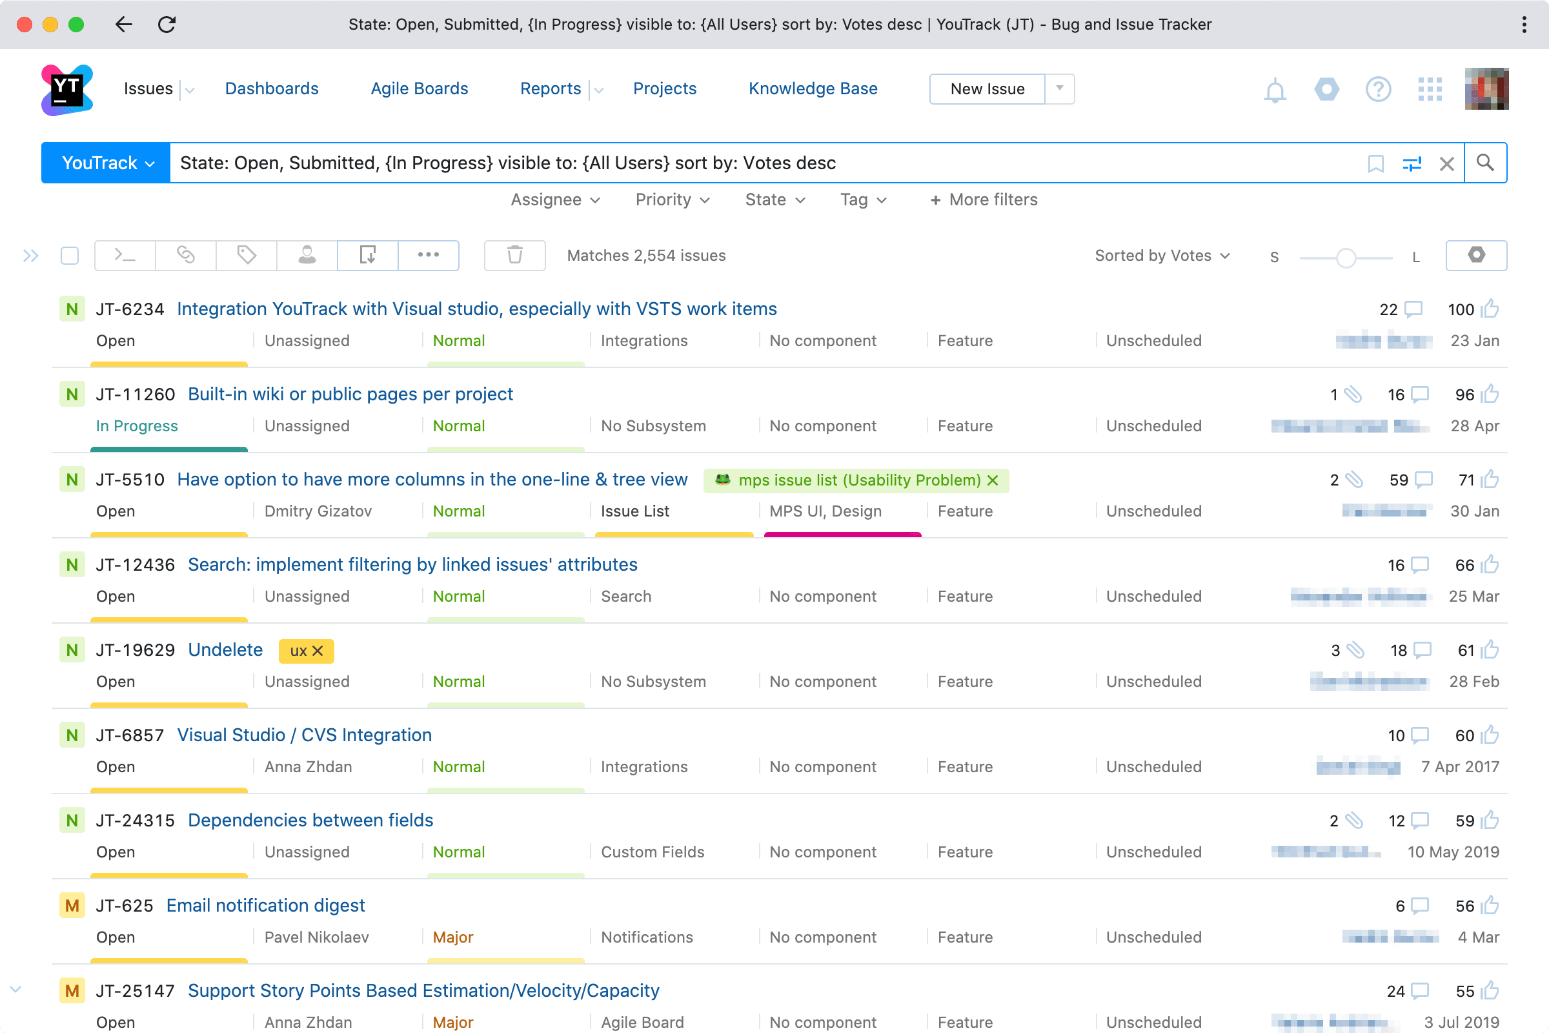Remove the mps issue list tag
Screen dimensions: 1549x1033
click(993, 480)
